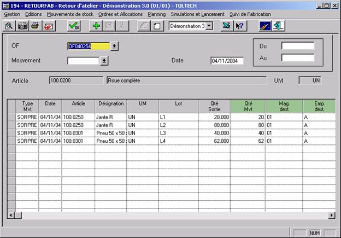Select the row header for lot L1
This screenshot has height=238, width=341.
[11, 117]
